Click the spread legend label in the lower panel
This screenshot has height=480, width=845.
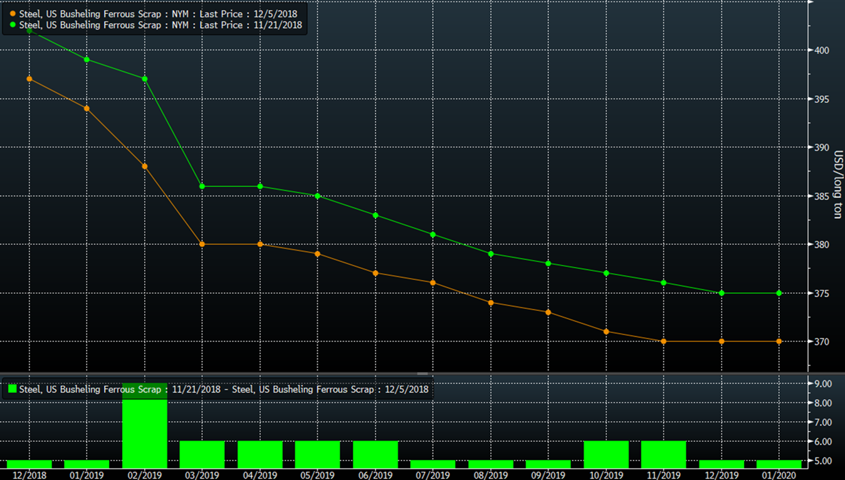tap(224, 389)
